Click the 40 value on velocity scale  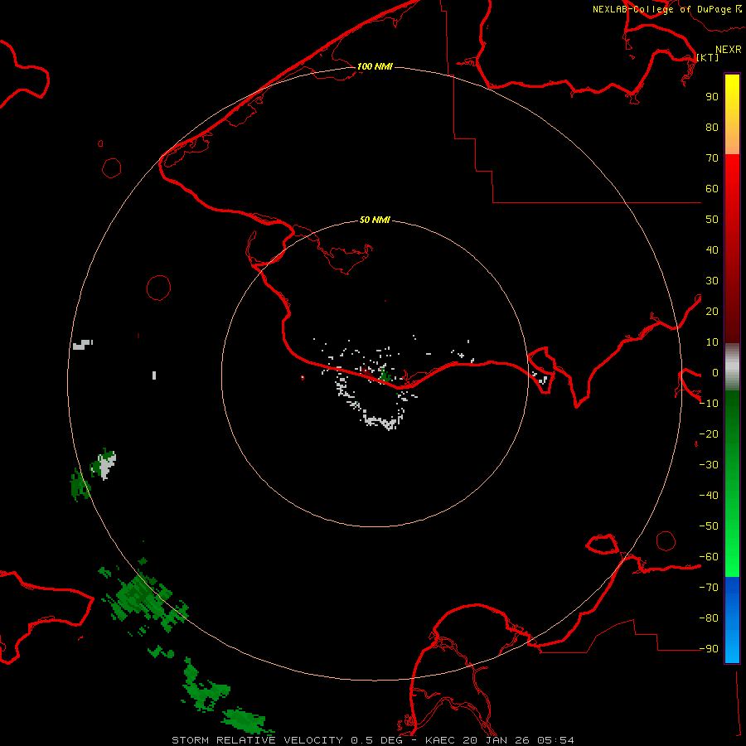pos(712,249)
